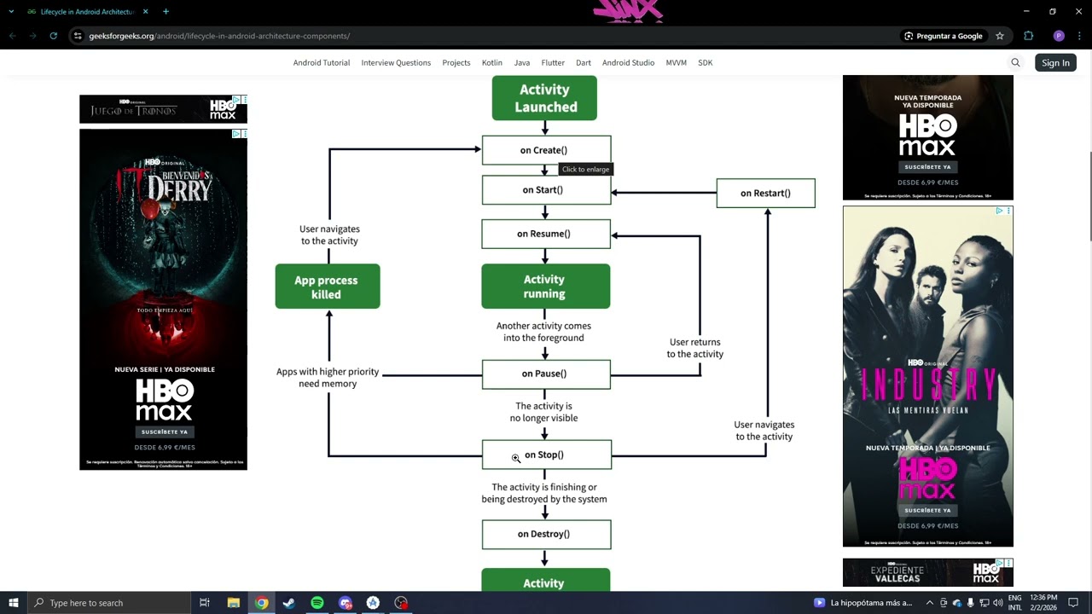Click the AdChoices icon on Derry ad
The height and width of the screenshot is (614, 1092).
(236, 134)
